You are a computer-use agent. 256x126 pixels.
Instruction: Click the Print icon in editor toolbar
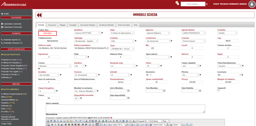point(48,121)
